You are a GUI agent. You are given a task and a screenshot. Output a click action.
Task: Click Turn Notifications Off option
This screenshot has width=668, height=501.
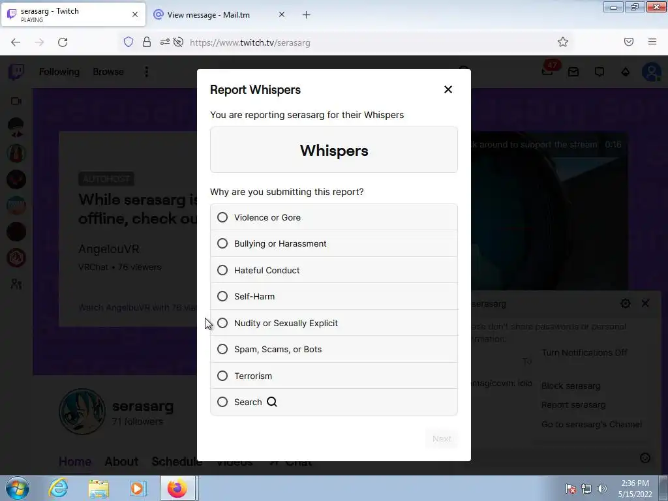(x=584, y=353)
